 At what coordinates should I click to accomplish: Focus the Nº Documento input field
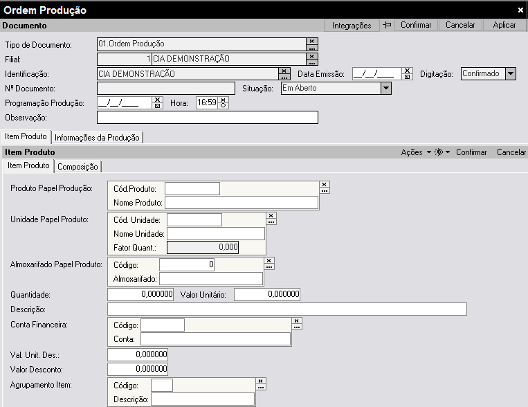pyautogui.click(x=166, y=89)
